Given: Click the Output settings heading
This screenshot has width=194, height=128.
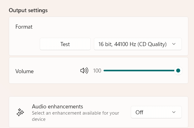Looking at the screenshot, I should point(28,10).
